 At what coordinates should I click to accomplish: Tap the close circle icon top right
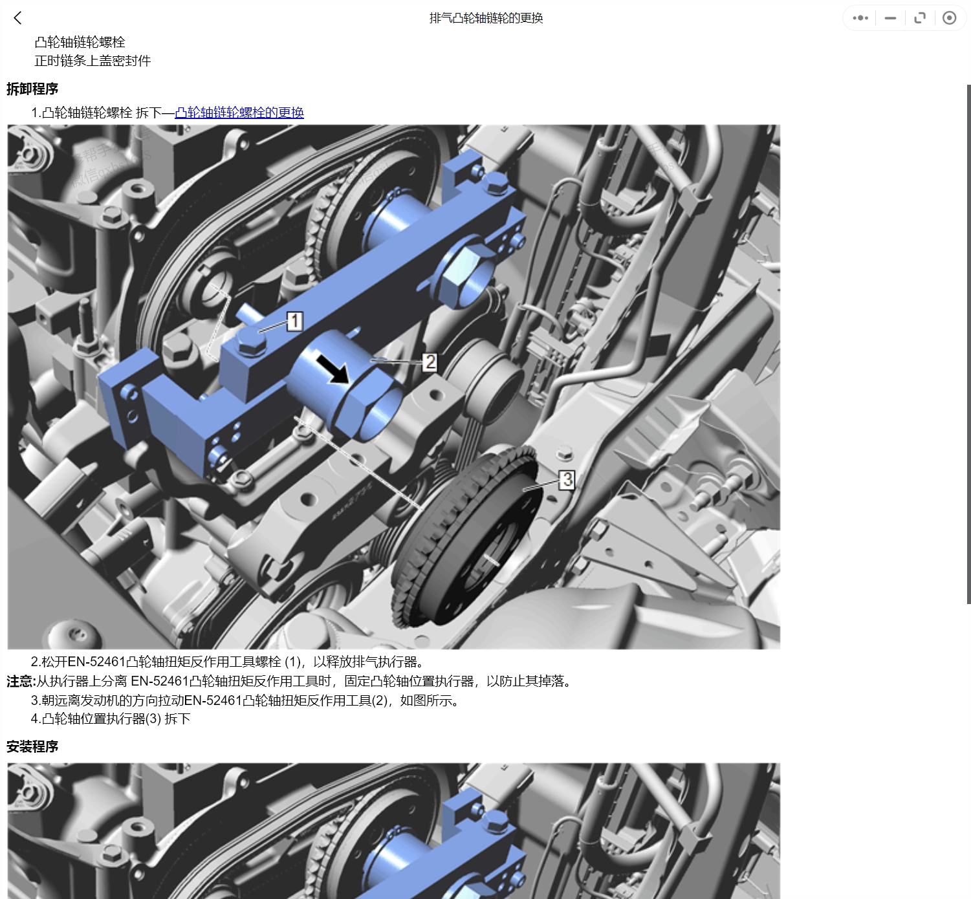pos(949,17)
